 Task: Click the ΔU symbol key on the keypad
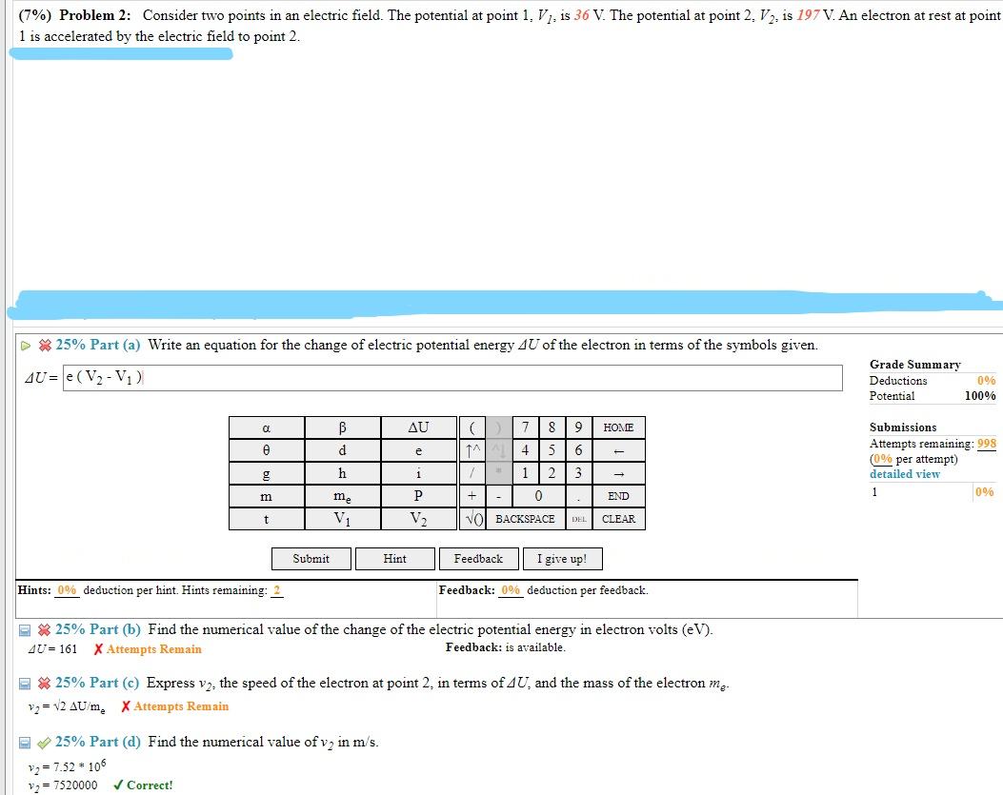point(417,427)
